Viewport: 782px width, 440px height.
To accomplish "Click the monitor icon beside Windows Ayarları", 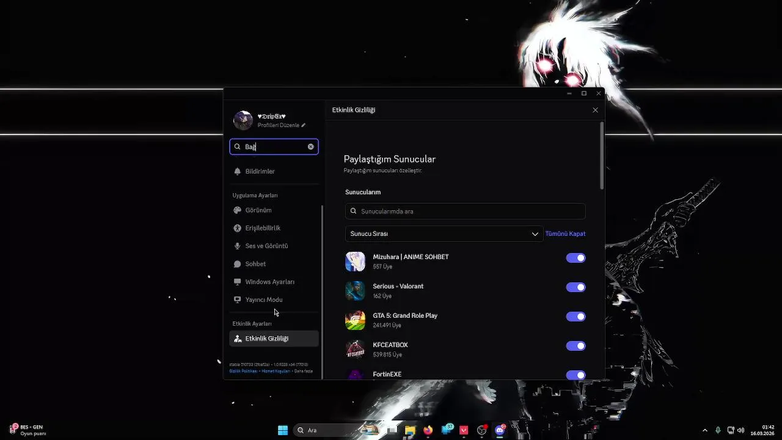I will [238, 282].
